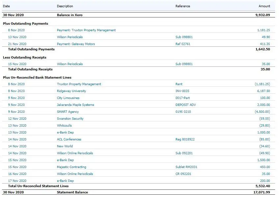Open the Payment: Truxton Property Management link
The width and height of the screenshot is (279, 197).
86,30
